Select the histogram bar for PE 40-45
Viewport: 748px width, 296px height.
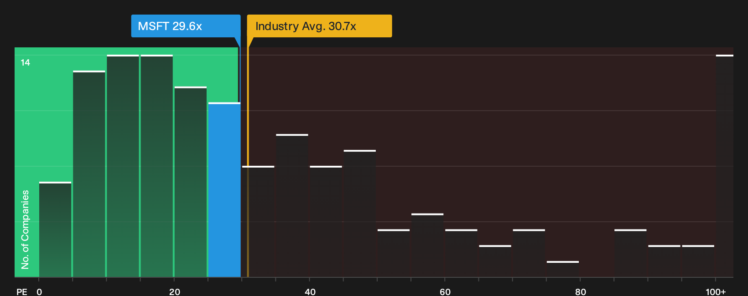click(x=326, y=222)
